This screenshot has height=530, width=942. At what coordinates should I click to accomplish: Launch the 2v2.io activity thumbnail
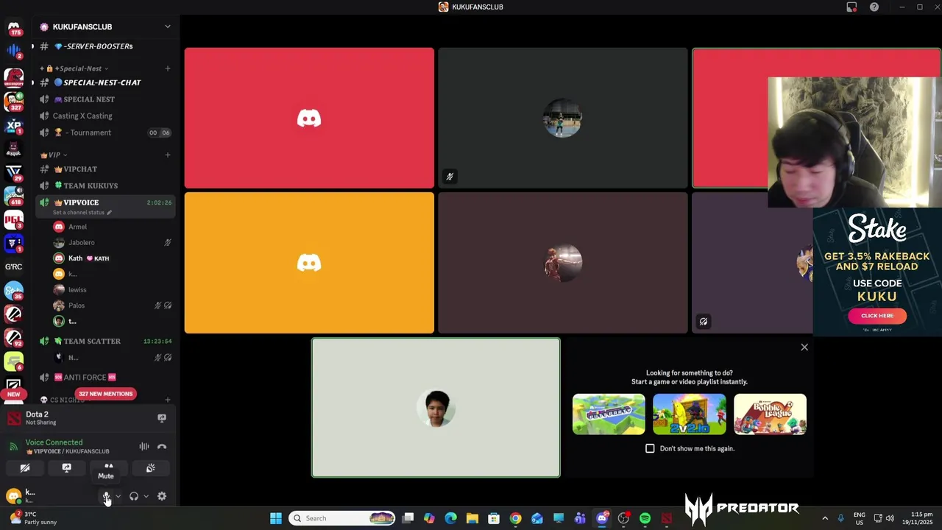(690, 414)
